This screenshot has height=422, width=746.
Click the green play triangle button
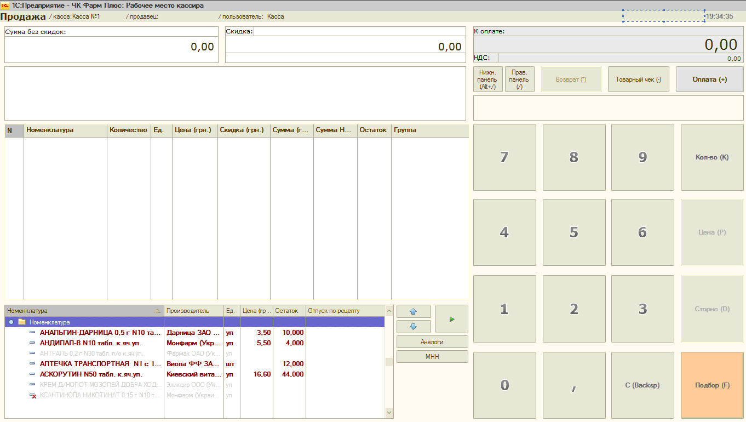(452, 319)
